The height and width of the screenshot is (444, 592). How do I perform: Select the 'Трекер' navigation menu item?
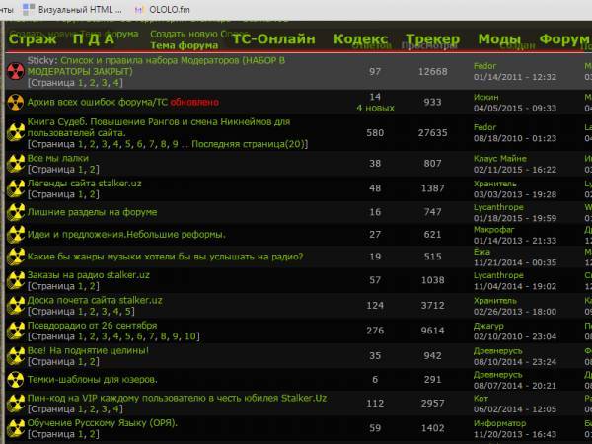pos(432,39)
